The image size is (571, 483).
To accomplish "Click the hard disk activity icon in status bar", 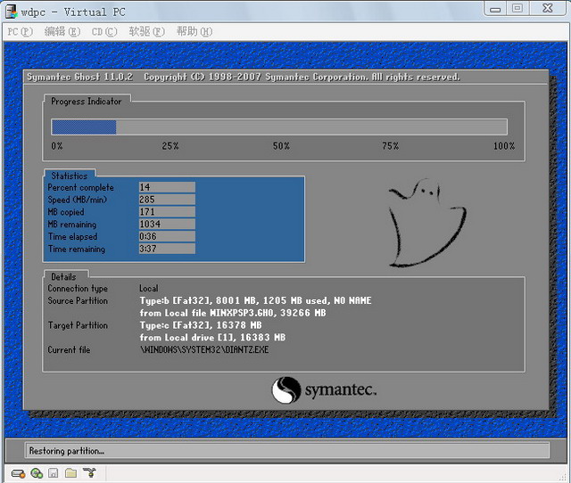I will (x=18, y=473).
